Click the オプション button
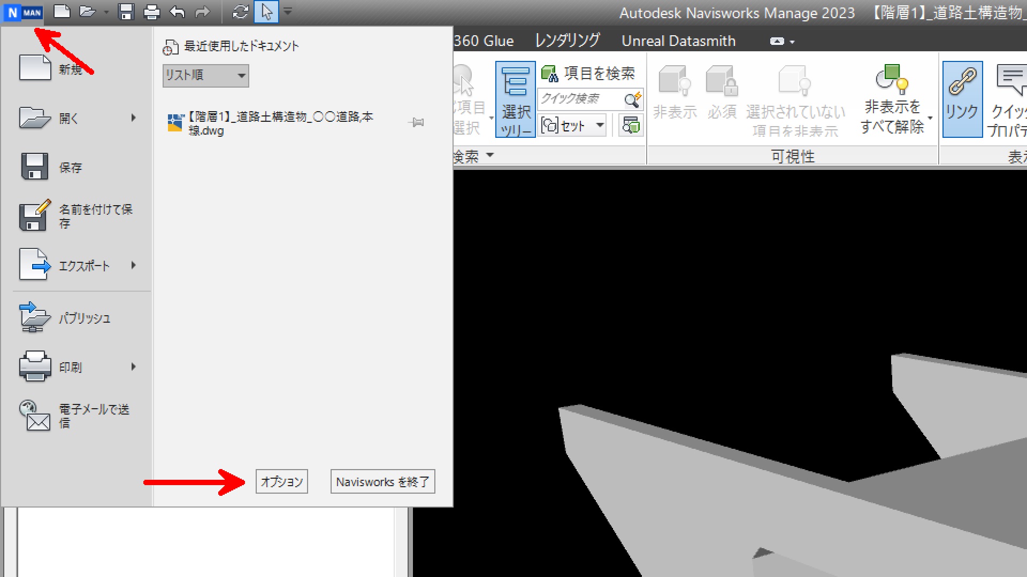The width and height of the screenshot is (1027, 577). coord(282,481)
